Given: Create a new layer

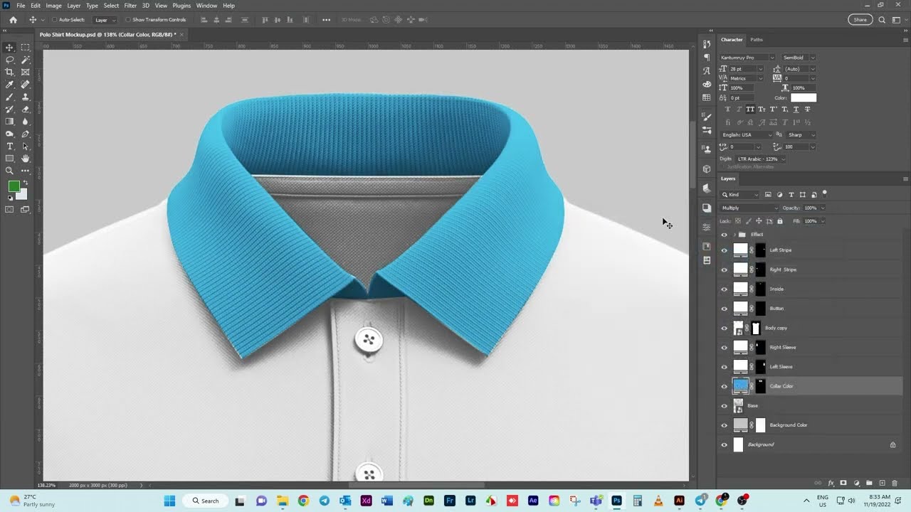Looking at the screenshot, I should coord(882,484).
